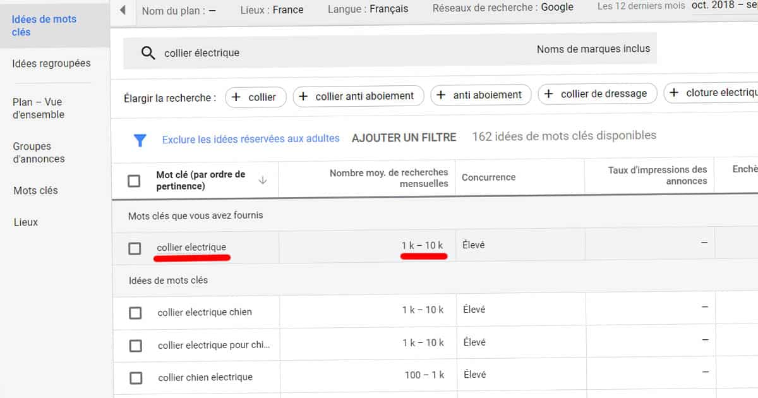Open Groupes d'annonces in the sidebar
The height and width of the screenshot is (398, 758).
[x=39, y=152]
